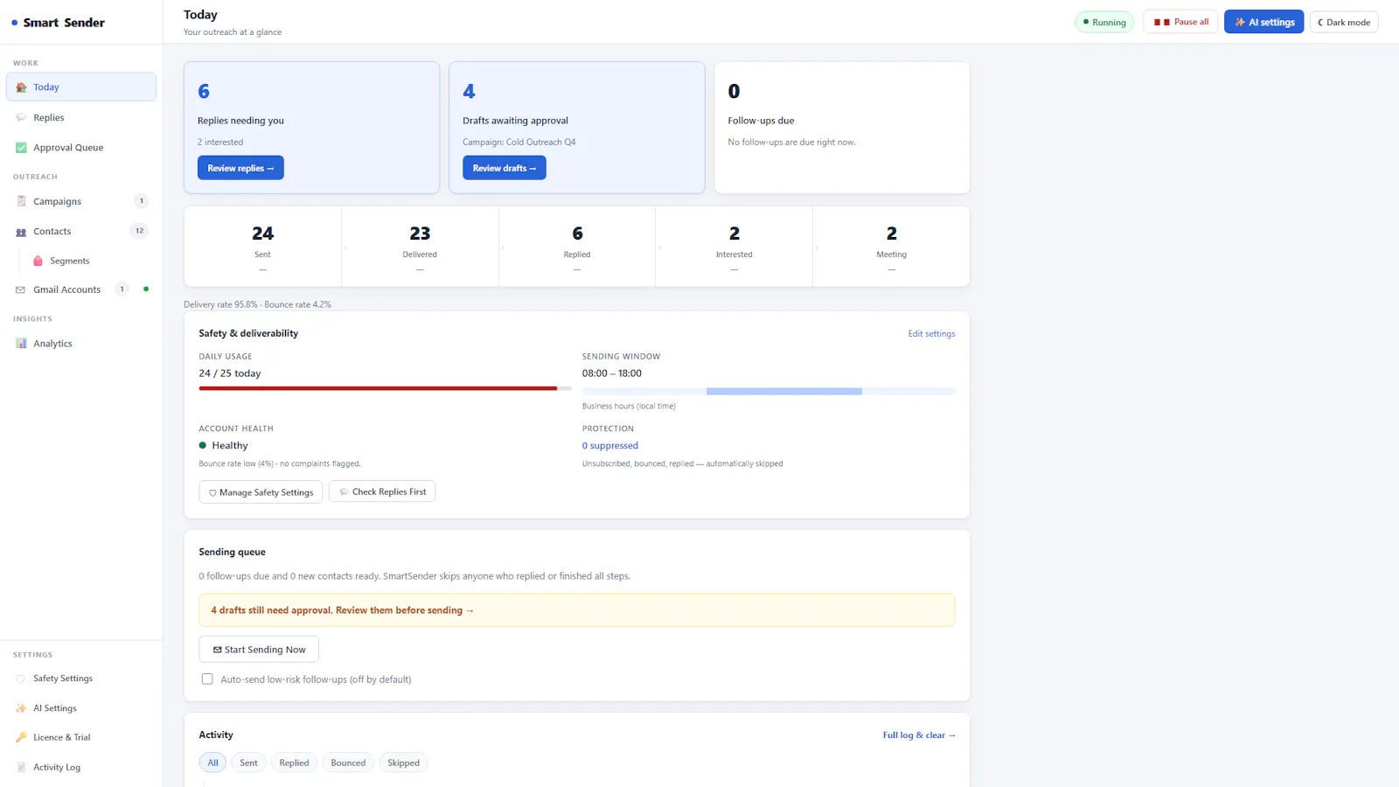The width and height of the screenshot is (1399, 787).
Task: Filter activity by Bounced
Action: point(348,763)
